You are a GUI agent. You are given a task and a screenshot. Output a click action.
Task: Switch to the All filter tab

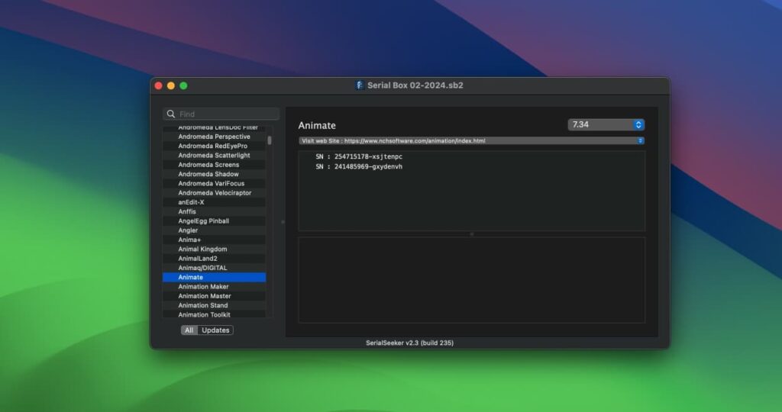click(189, 330)
